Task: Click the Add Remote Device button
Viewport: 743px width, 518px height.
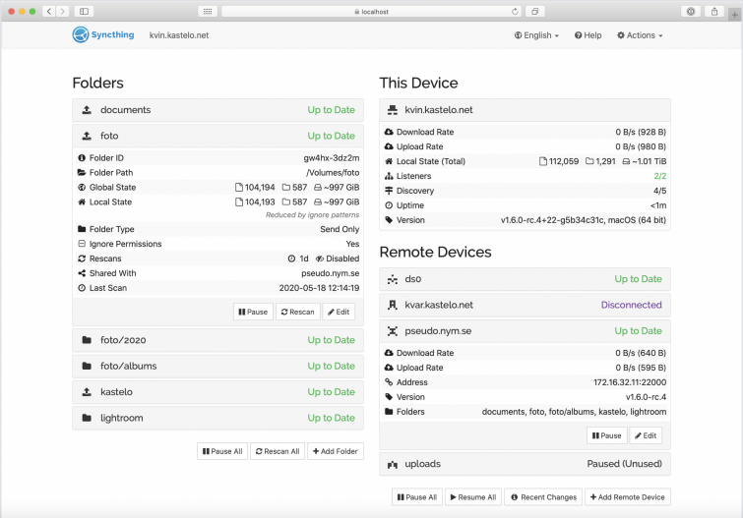Action: click(625, 497)
